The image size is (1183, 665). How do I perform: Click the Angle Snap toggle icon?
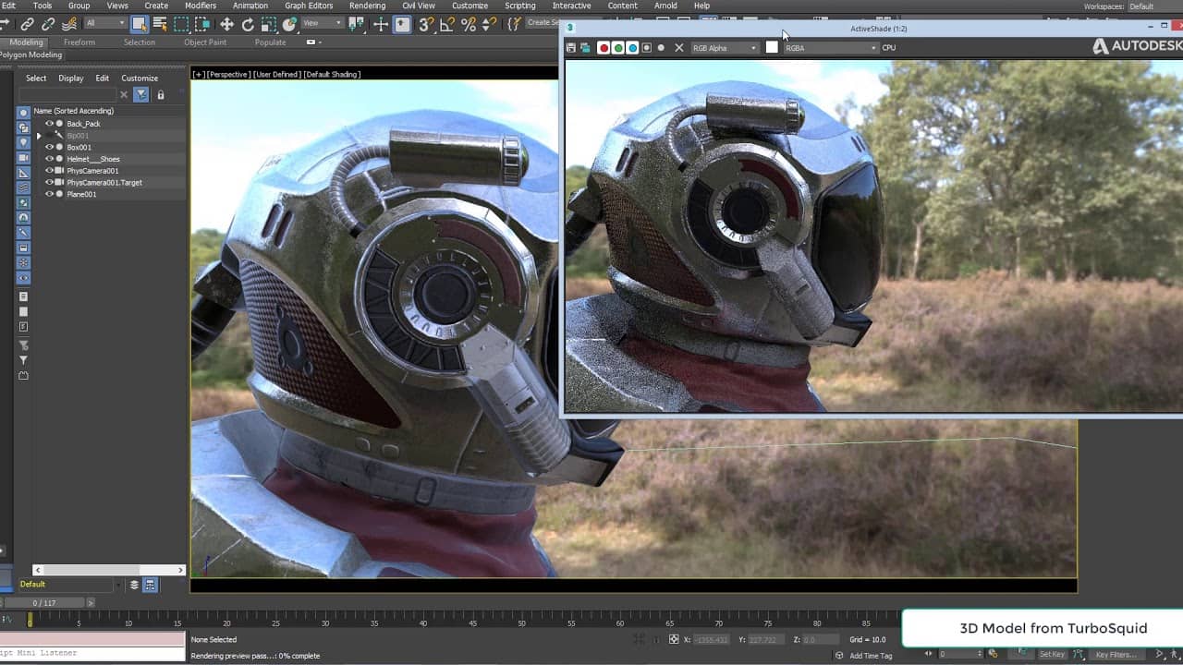coord(447,25)
